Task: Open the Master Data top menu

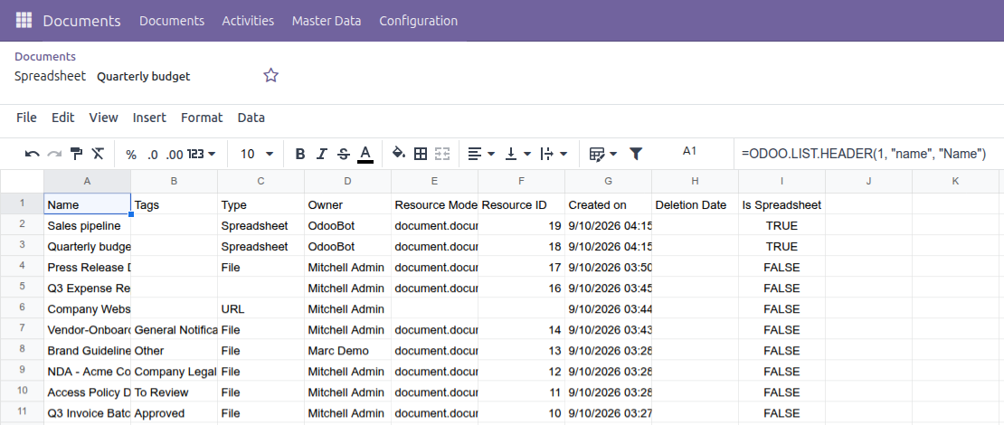Action: [x=327, y=21]
